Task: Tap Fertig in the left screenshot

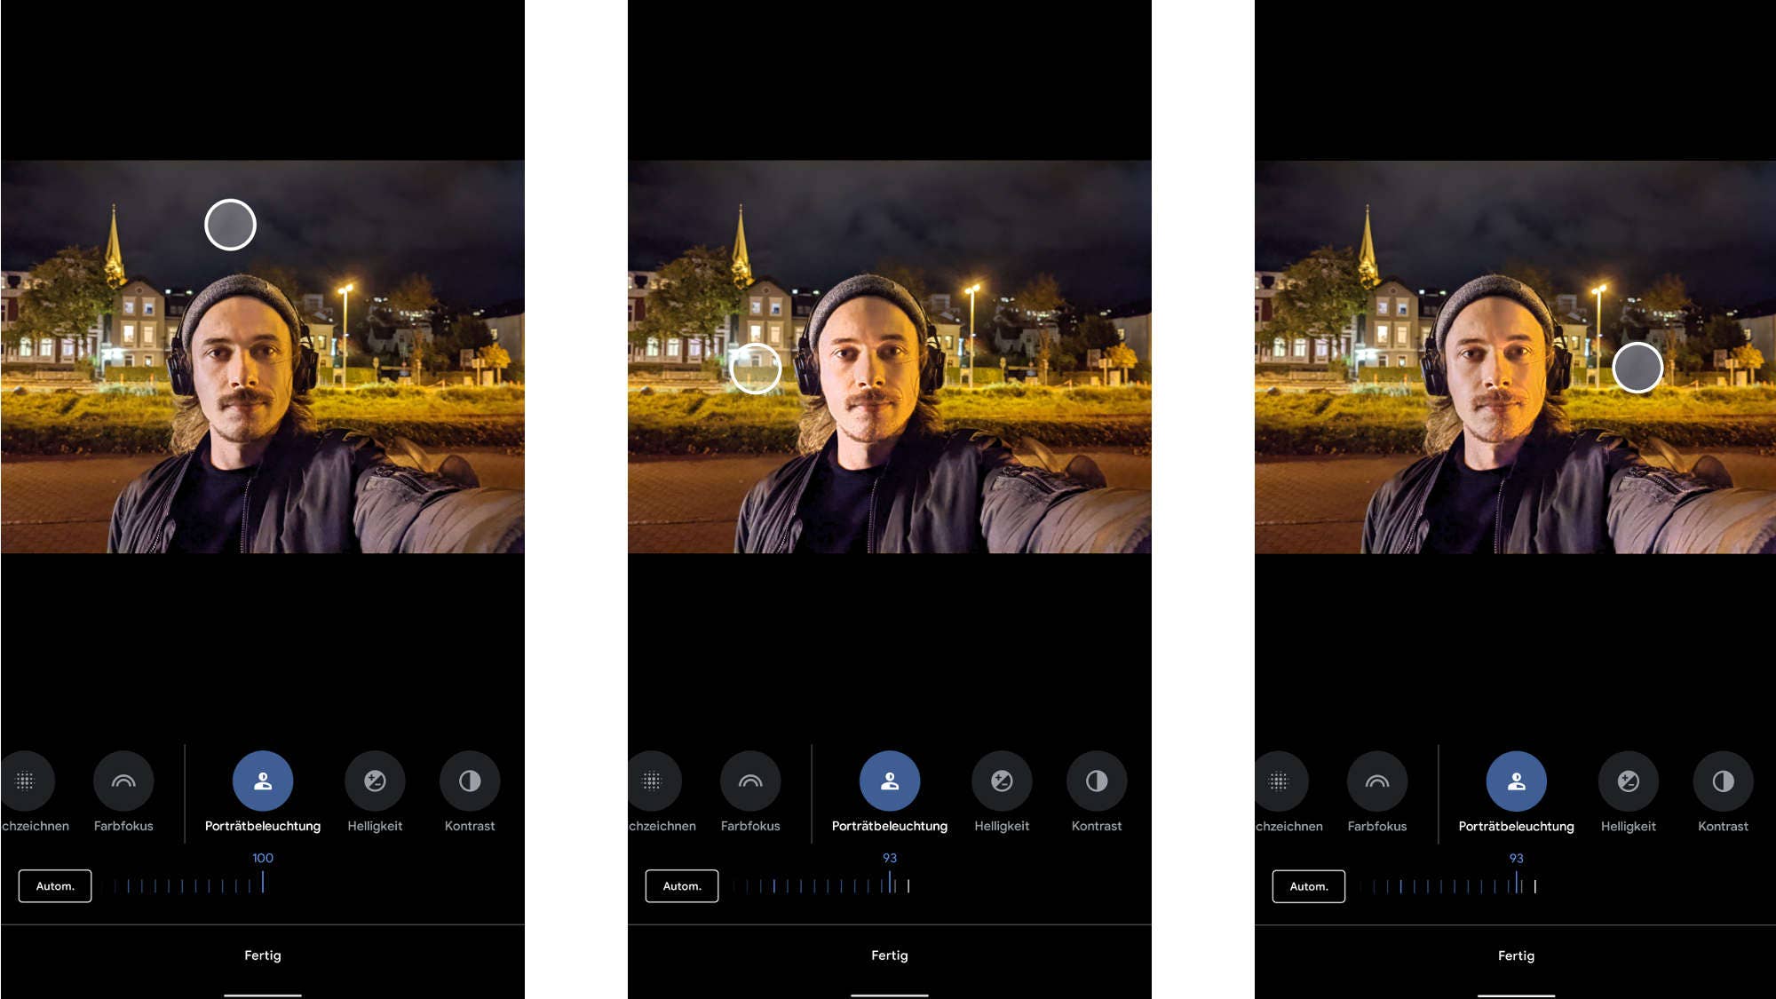Action: (x=263, y=955)
